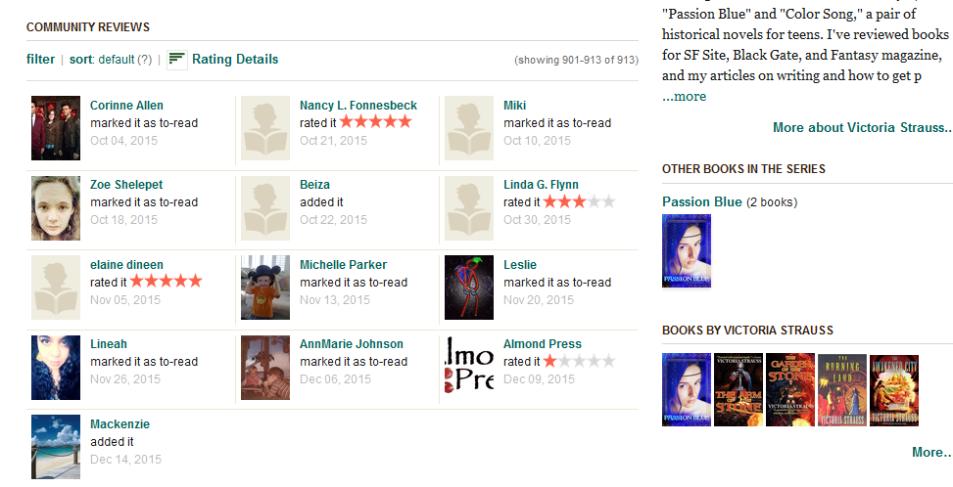This screenshot has width=953, height=487.
Task: Click Zoe Shelepet's profile photo
Action: point(56,207)
